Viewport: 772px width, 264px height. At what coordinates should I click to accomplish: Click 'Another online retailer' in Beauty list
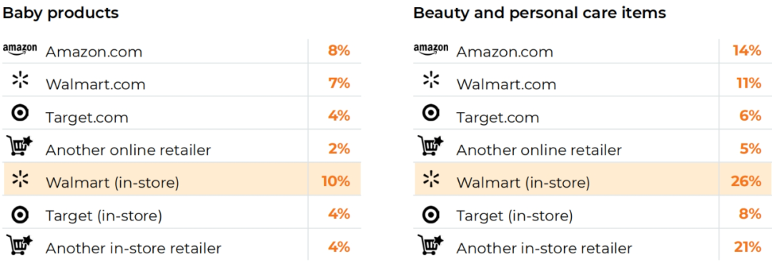pos(539,150)
